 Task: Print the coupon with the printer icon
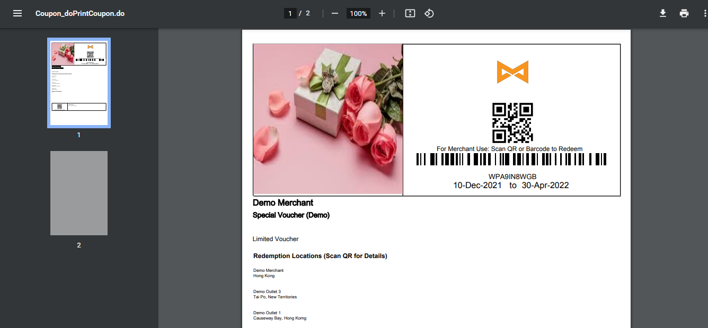(684, 13)
